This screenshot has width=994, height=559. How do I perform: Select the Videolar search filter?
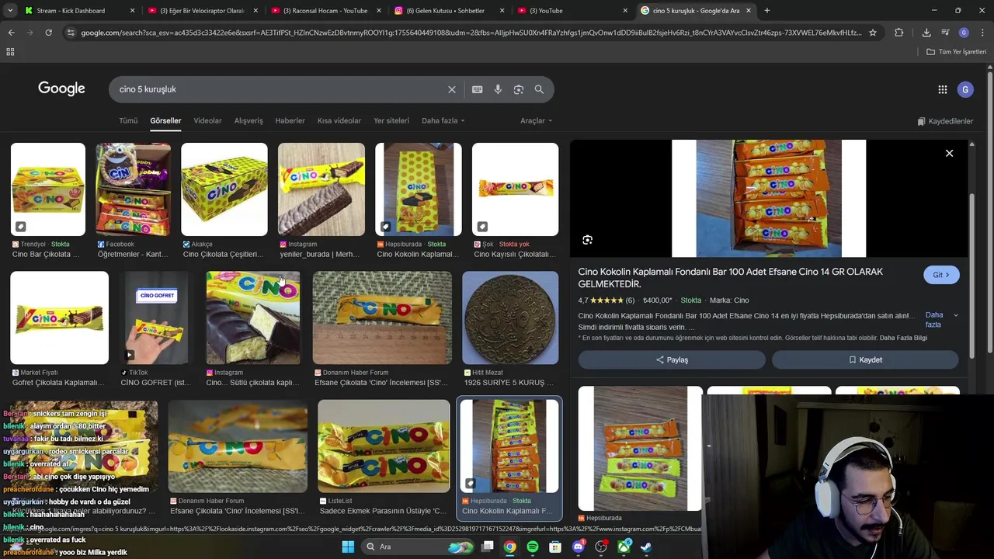pos(207,121)
